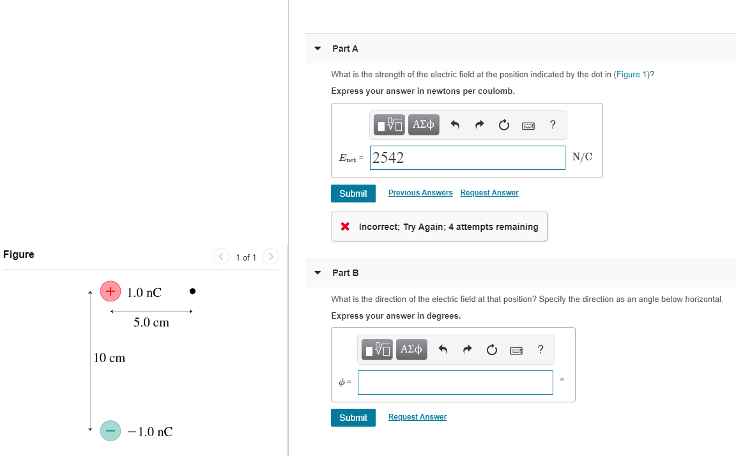Redo edit in Part A toolbar
736x456 pixels.
point(479,125)
